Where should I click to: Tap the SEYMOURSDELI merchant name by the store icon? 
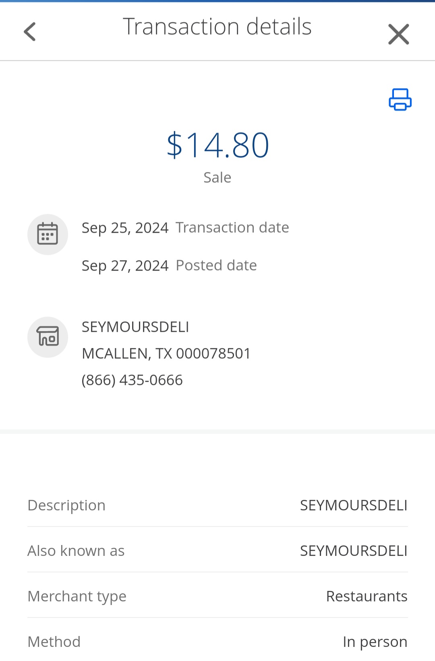(x=135, y=327)
